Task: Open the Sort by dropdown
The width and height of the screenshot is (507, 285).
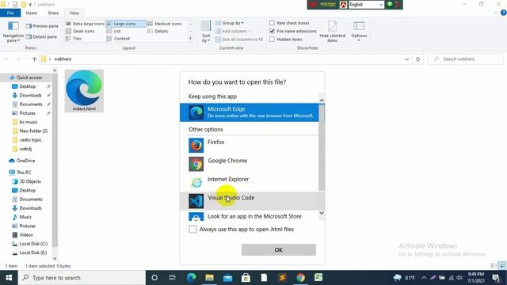Action: [206, 32]
